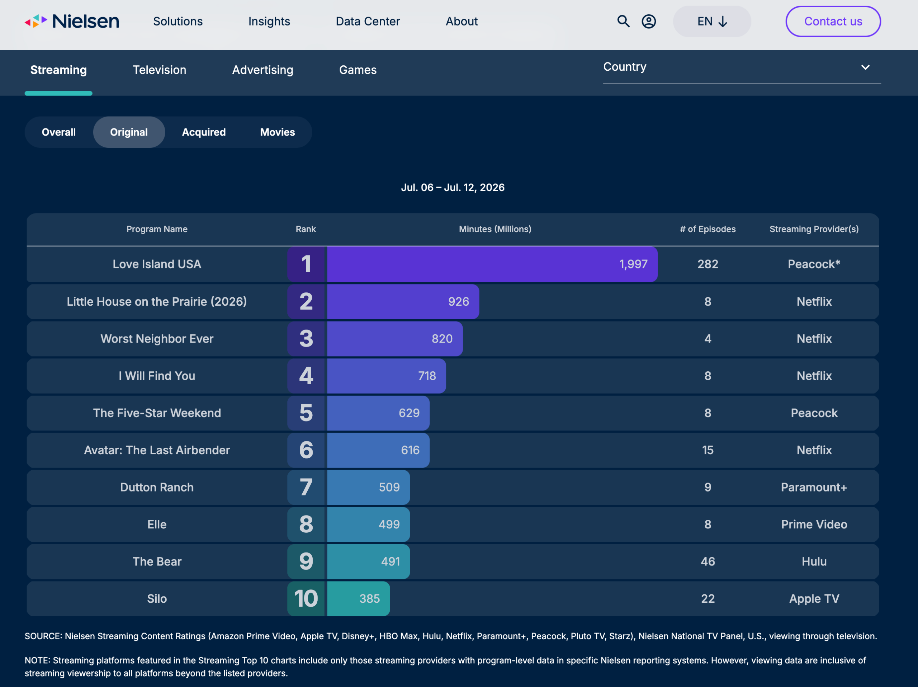The height and width of the screenshot is (687, 918).
Task: Switch to the Streaming tab
Action: click(58, 70)
